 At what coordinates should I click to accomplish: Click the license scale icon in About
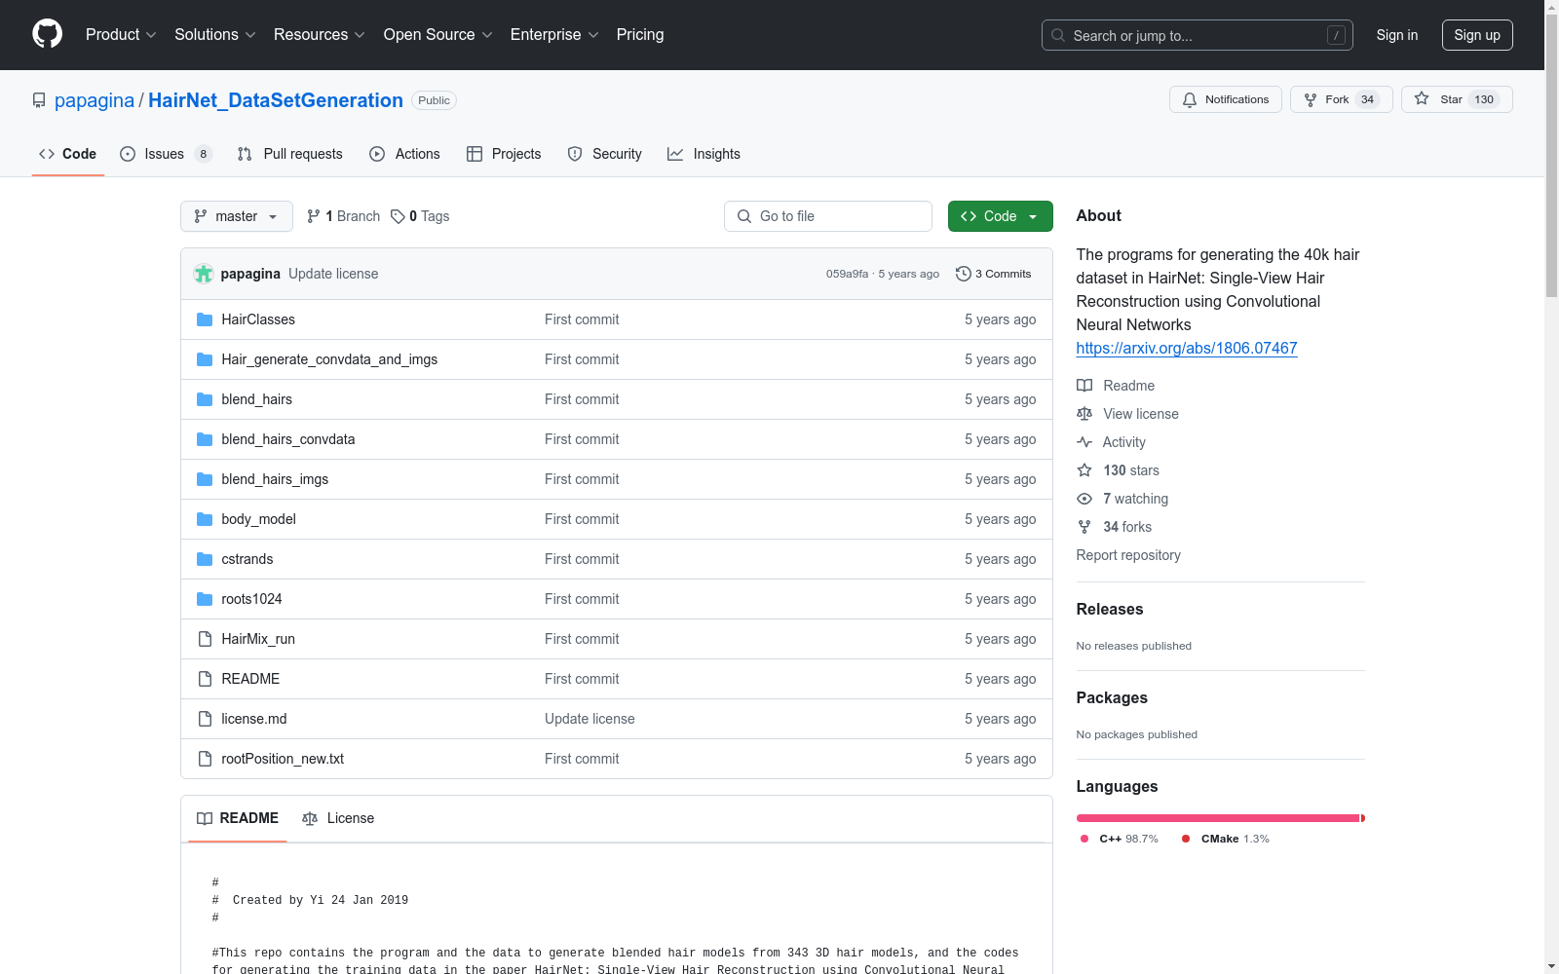click(x=1084, y=414)
